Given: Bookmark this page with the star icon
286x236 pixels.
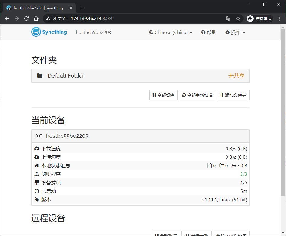Looking at the screenshot, I should click(x=238, y=19).
